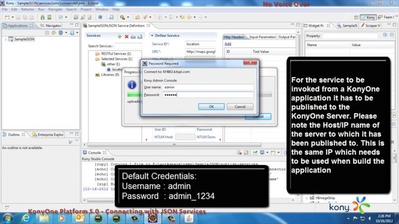
Task: Select the Console tab
Action: (94, 152)
